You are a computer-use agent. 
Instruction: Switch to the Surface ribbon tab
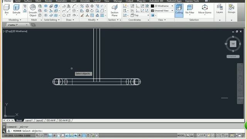coord(28,1)
